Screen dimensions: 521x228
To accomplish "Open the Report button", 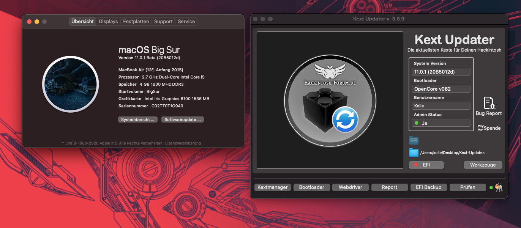I will pyautogui.click(x=390, y=187).
